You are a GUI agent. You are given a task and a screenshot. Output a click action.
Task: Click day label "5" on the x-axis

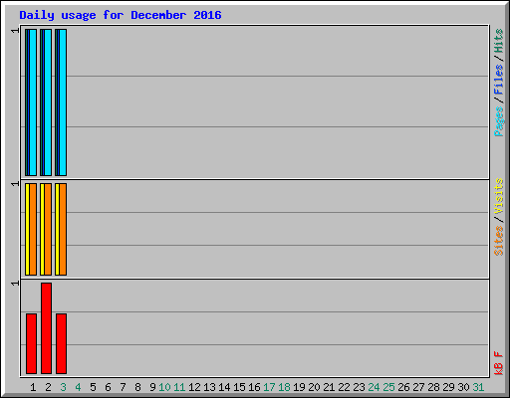click(93, 387)
